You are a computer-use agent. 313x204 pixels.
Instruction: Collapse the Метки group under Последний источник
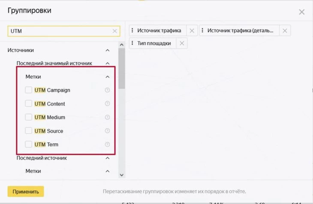107,171
